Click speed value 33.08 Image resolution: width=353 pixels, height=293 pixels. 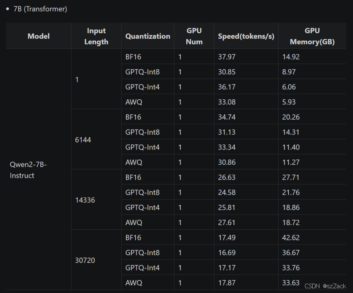point(227,102)
